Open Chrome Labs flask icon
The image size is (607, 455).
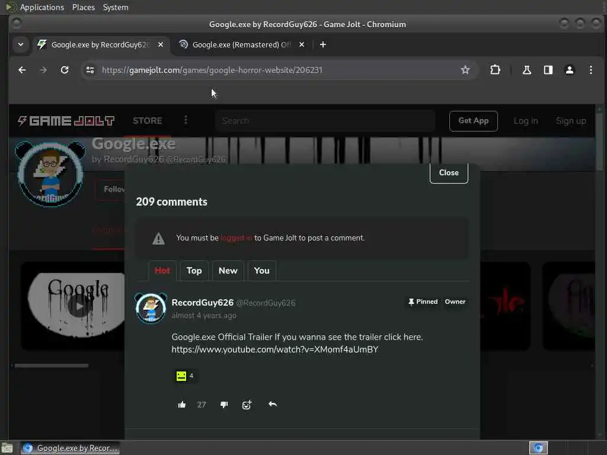pos(526,70)
